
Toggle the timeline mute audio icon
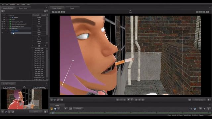point(205,109)
